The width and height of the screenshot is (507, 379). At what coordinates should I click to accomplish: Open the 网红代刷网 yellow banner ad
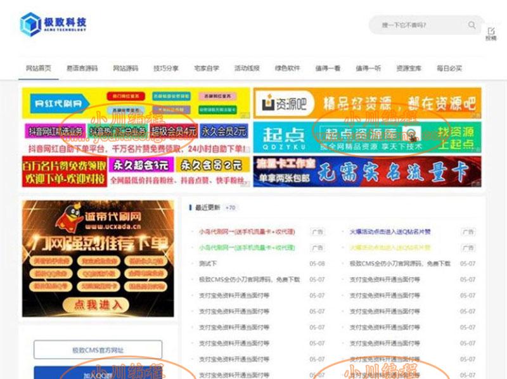136,103
